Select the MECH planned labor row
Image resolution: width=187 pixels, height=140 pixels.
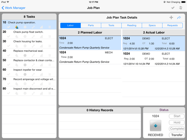coord(90,57)
